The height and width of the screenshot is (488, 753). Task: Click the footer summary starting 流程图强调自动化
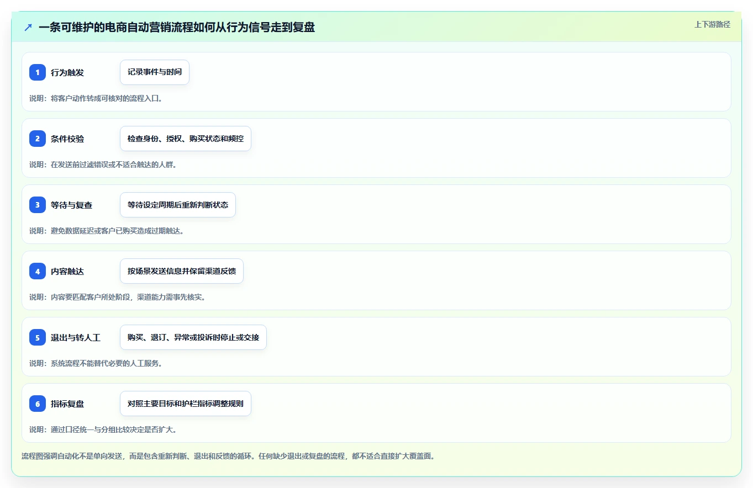pyautogui.click(x=228, y=457)
